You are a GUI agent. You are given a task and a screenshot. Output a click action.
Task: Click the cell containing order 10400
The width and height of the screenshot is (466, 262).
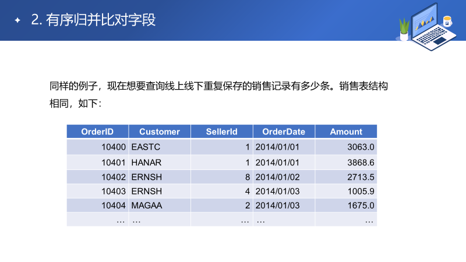tap(97, 147)
